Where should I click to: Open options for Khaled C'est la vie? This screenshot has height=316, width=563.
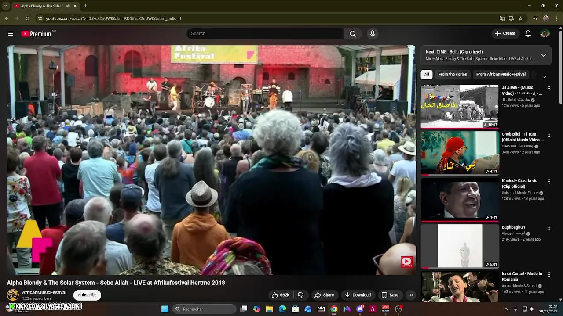[549, 181]
